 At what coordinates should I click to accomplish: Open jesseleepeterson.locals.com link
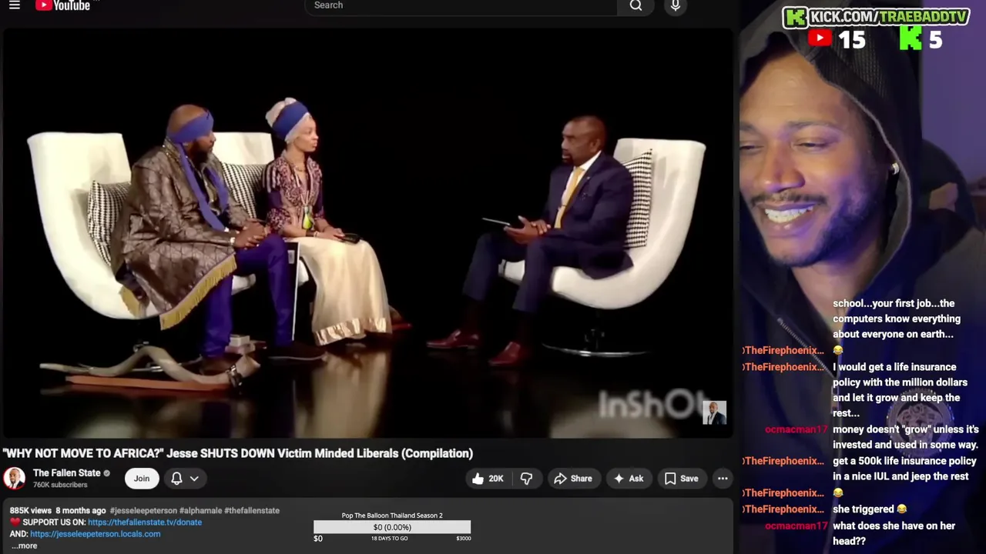96,534
